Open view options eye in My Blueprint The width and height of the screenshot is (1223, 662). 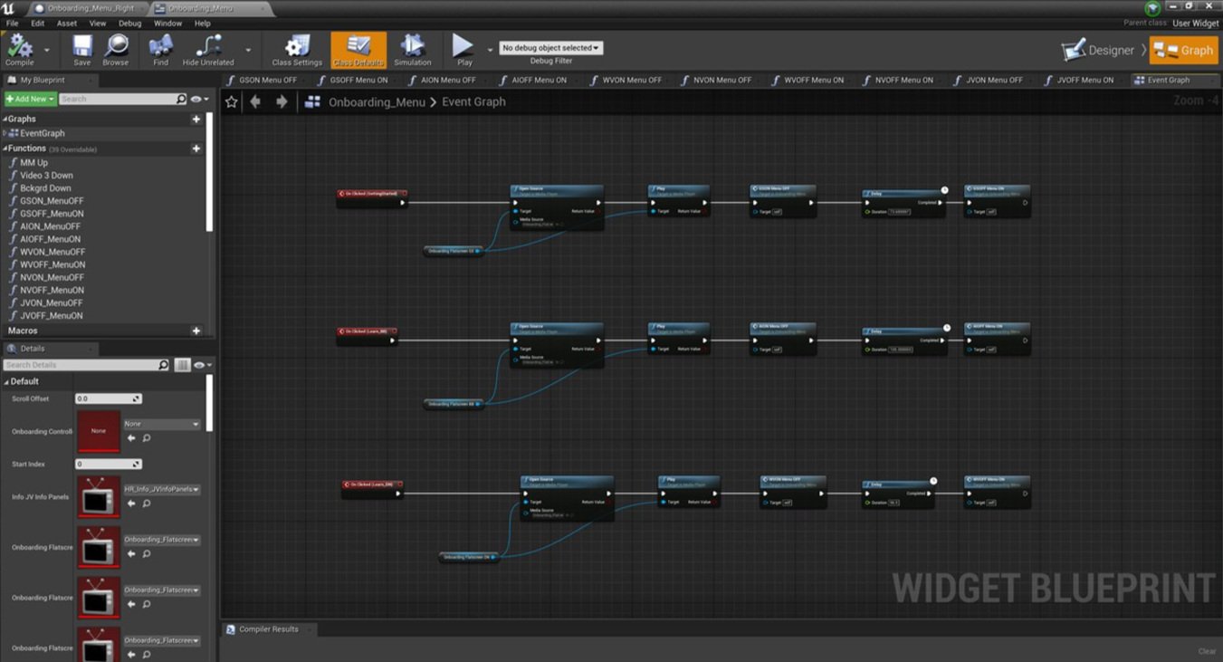(x=199, y=99)
